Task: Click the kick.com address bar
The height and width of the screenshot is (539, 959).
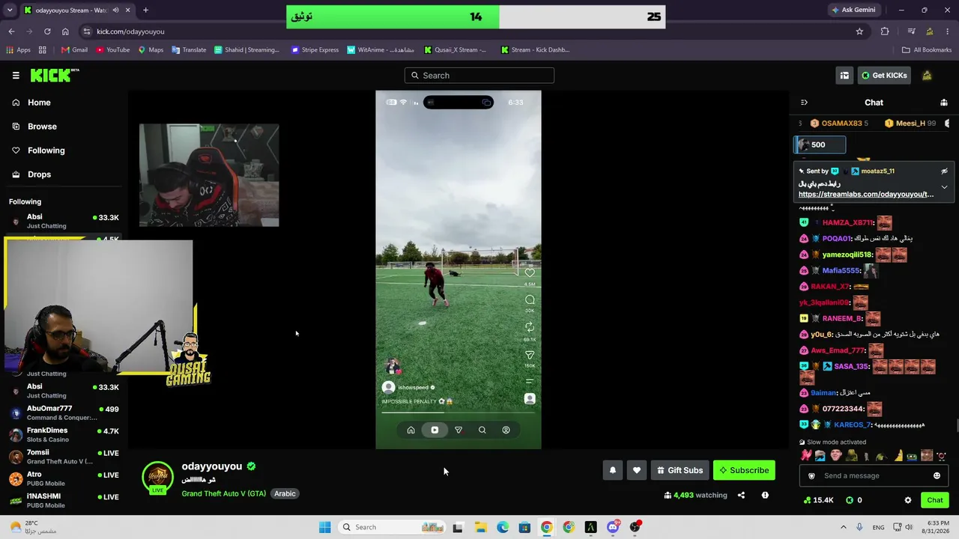Action: tap(465, 31)
